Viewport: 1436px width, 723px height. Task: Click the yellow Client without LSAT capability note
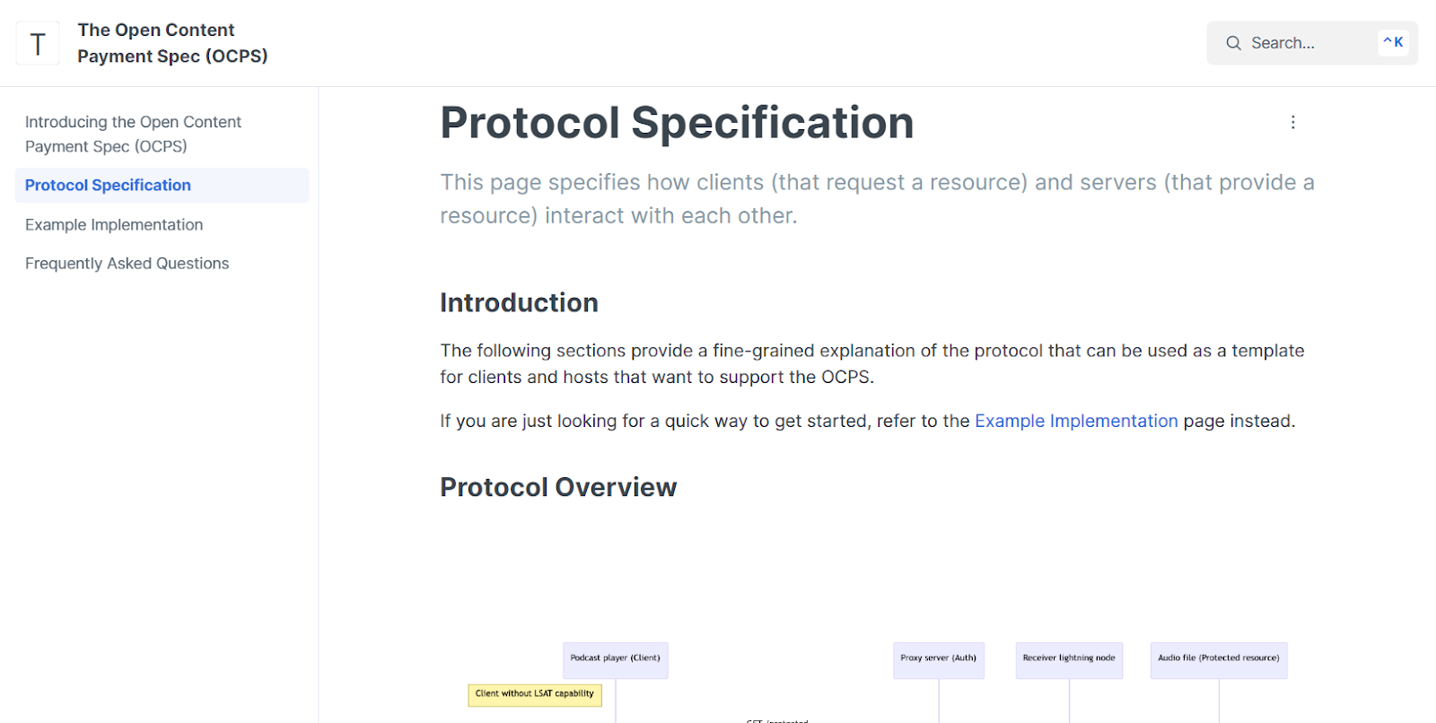point(534,694)
